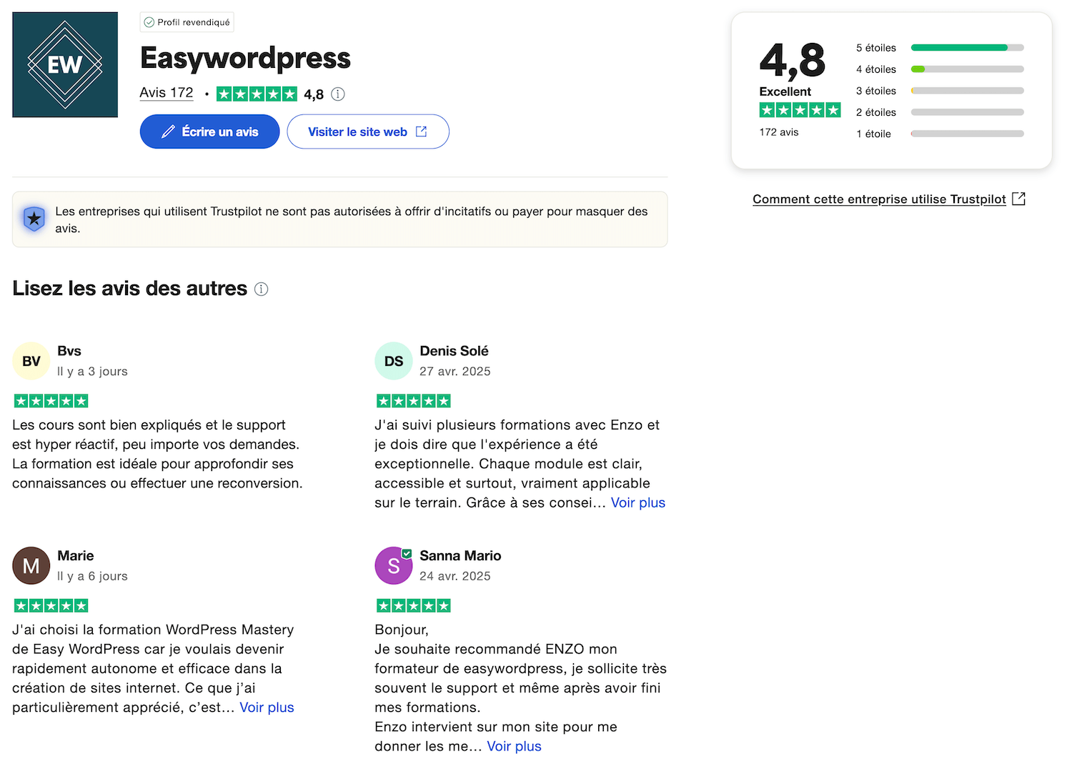Expand Denis Solé's review with Voir plus

tap(637, 503)
